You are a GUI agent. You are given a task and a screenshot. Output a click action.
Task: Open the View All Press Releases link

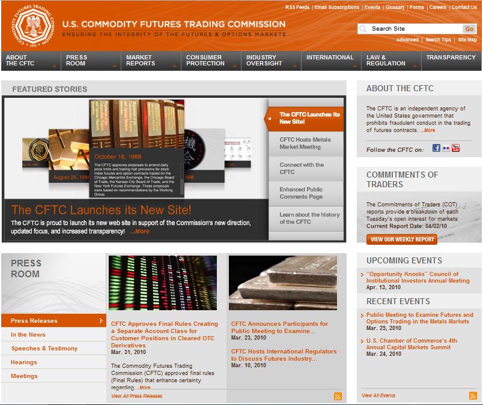pyautogui.click(x=136, y=396)
